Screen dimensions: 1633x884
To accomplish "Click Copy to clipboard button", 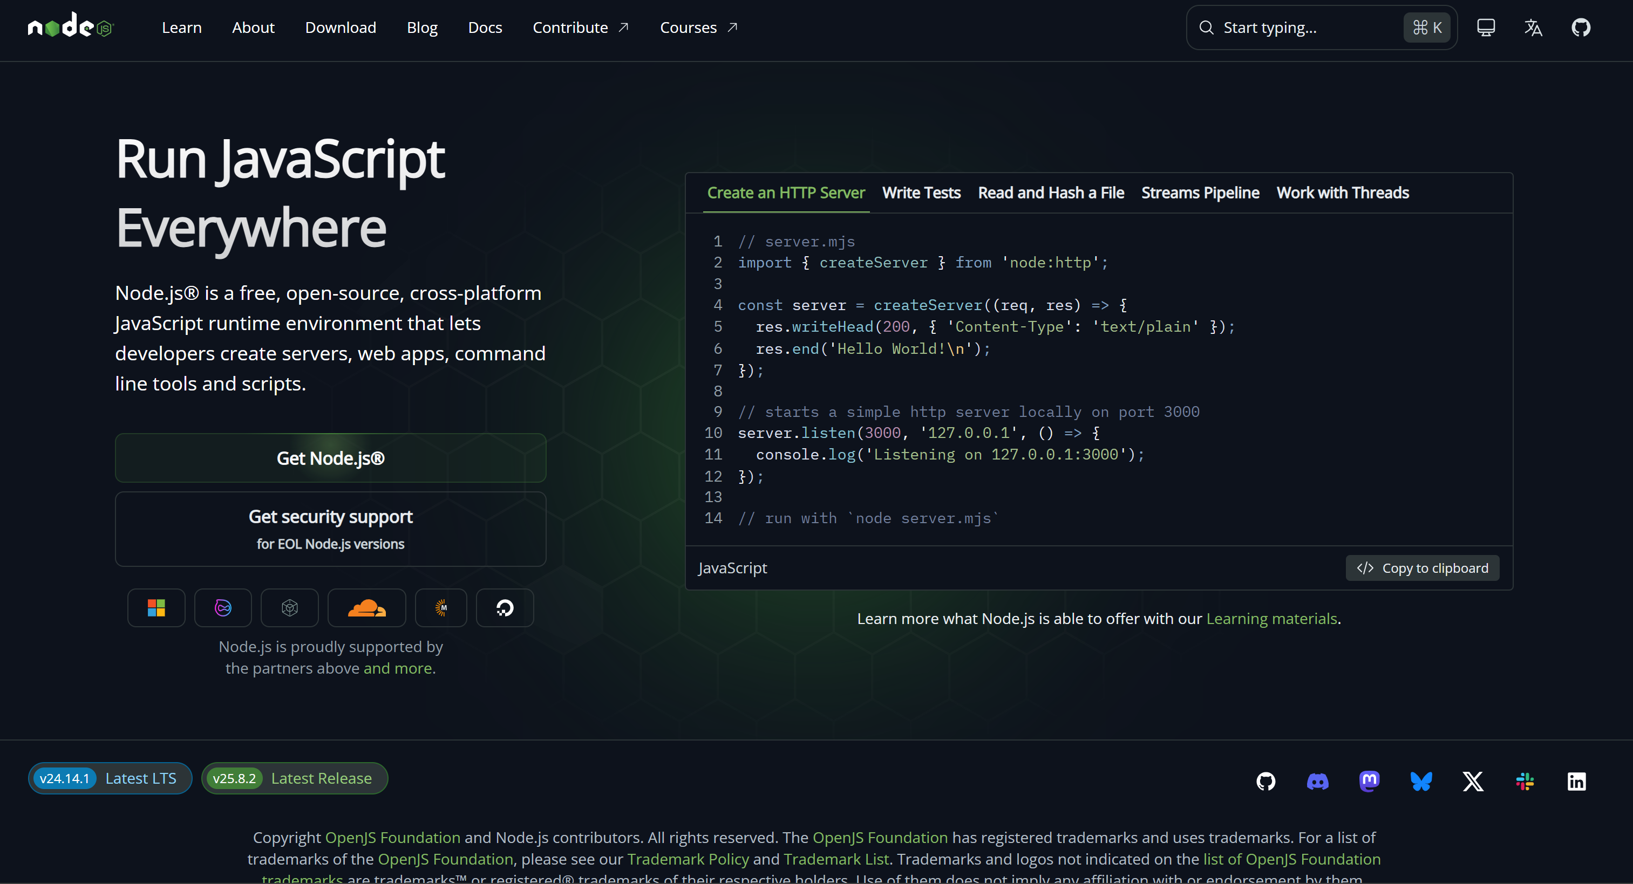I will 1422,568.
